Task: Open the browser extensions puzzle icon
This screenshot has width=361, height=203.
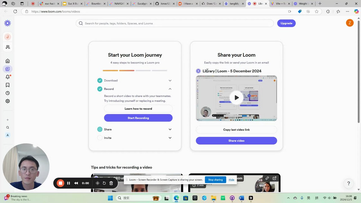Action: pyautogui.click(x=328, y=12)
